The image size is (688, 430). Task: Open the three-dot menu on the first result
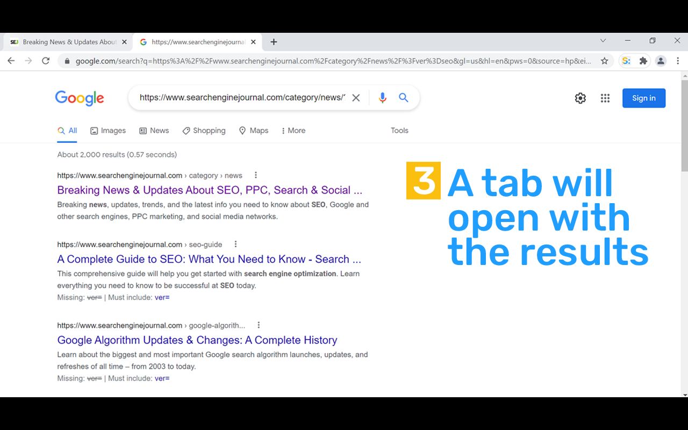tap(255, 175)
